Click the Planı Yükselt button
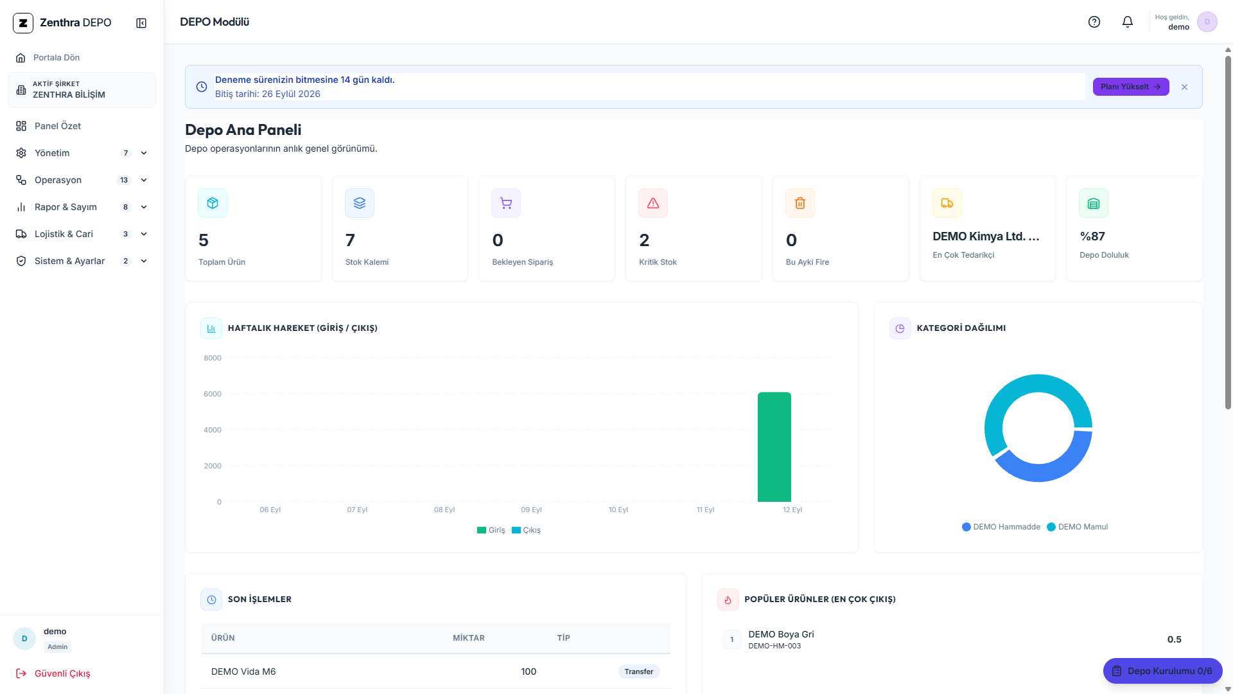 coord(1131,87)
